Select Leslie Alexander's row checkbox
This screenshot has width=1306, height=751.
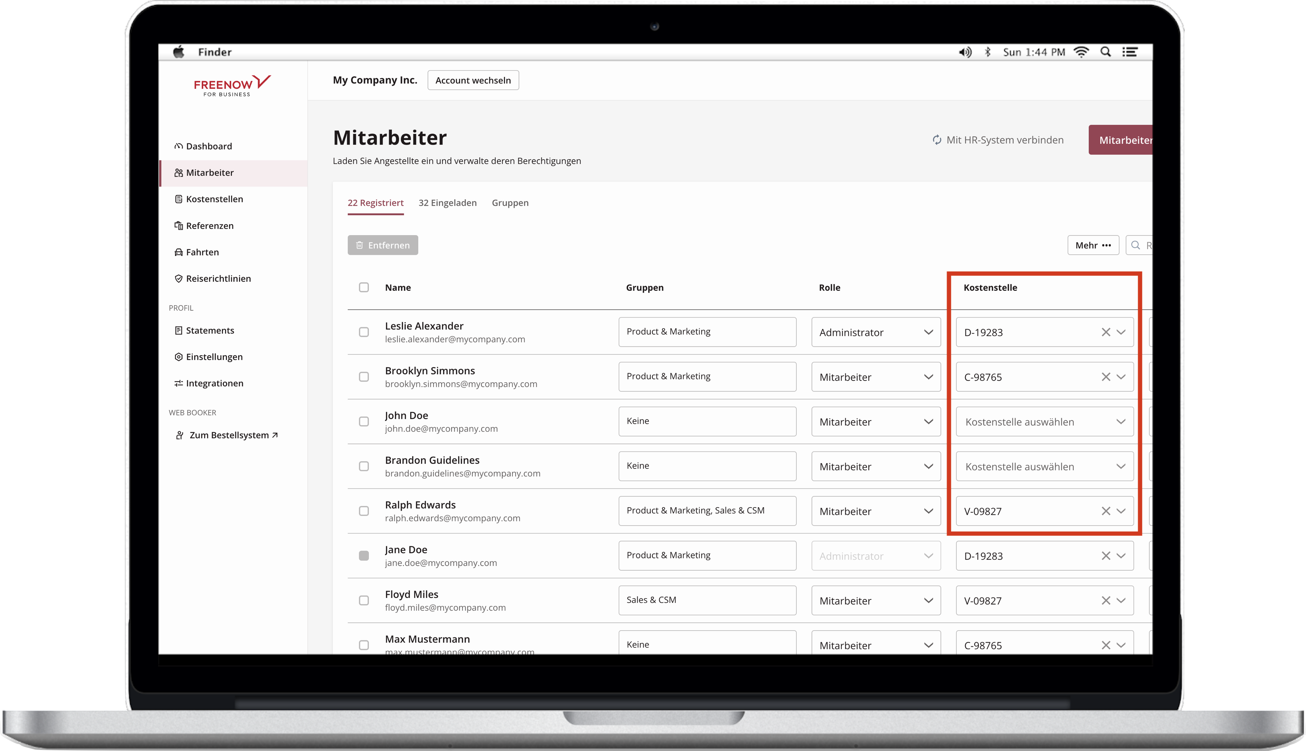pos(364,332)
